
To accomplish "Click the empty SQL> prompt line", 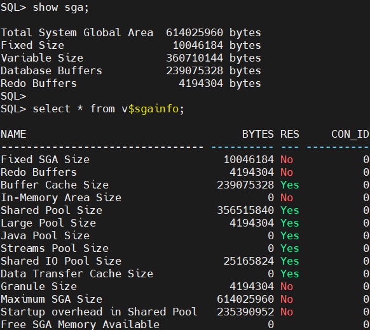I will tap(13, 96).
